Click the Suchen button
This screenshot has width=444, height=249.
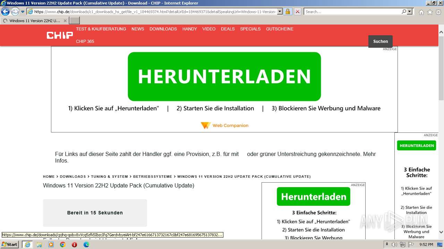[x=381, y=41]
